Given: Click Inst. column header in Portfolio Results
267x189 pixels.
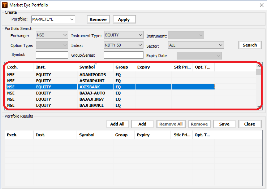Looking at the screenshot, I should tap(55, 135).
